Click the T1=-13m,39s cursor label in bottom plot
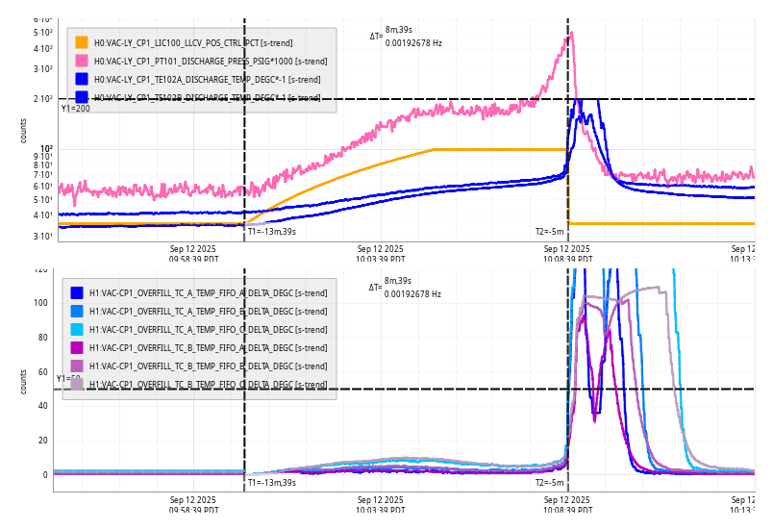 [x=272, y=482]
